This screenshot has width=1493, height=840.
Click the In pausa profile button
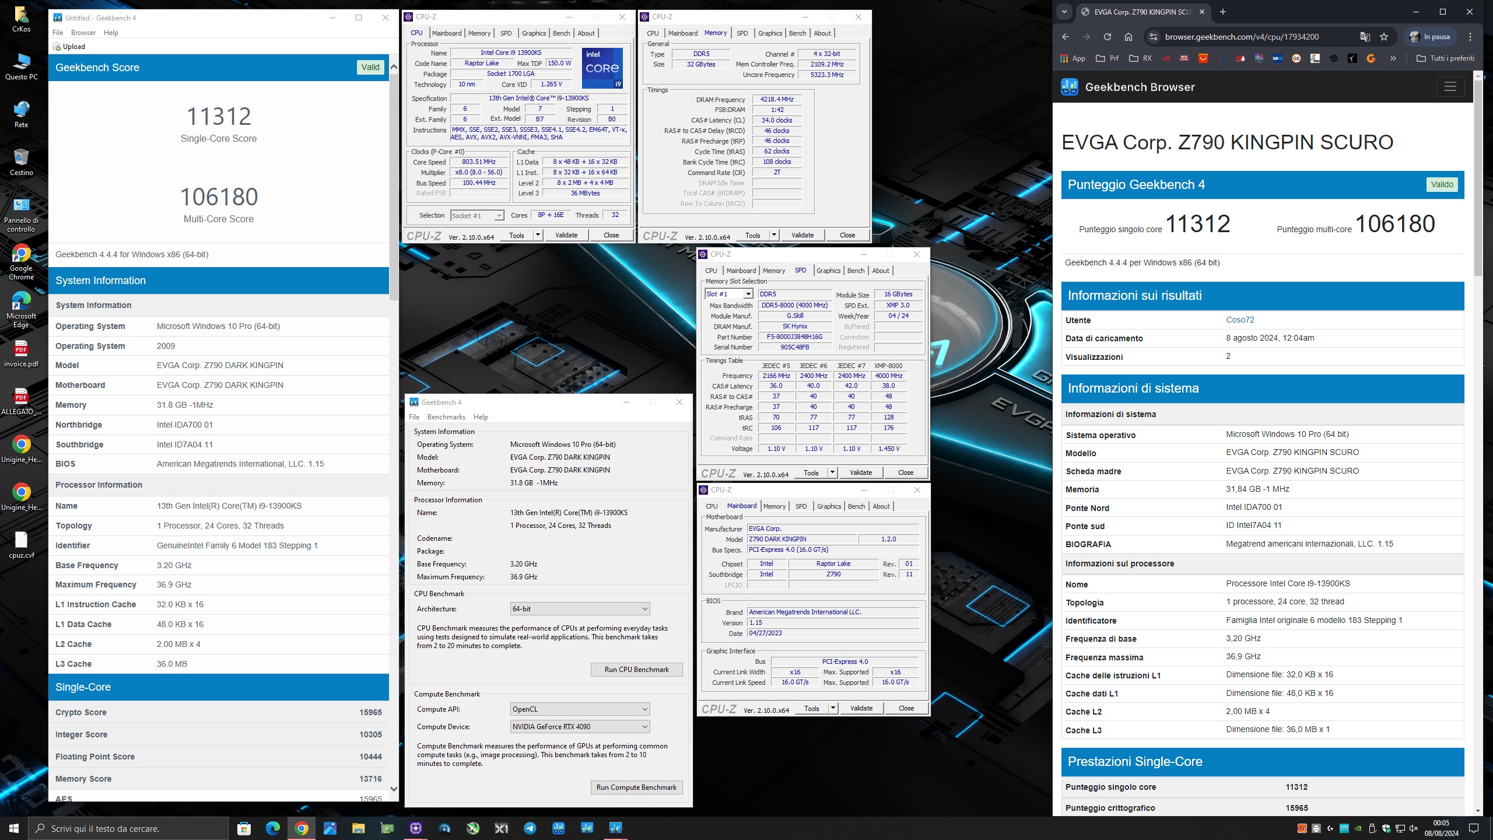(1430, 37)
